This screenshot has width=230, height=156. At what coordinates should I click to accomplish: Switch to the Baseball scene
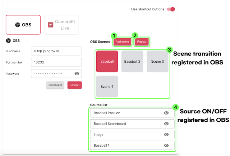tap(107, 62)
